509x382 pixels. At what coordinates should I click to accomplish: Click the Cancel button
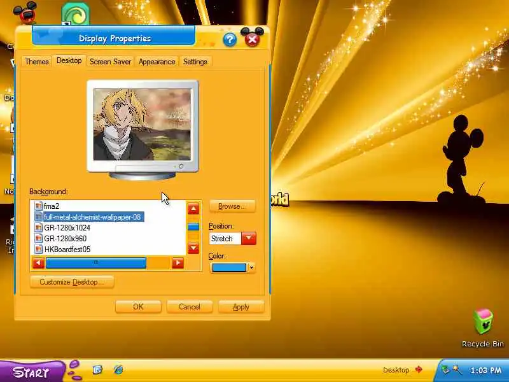click(x=190, y=307)
